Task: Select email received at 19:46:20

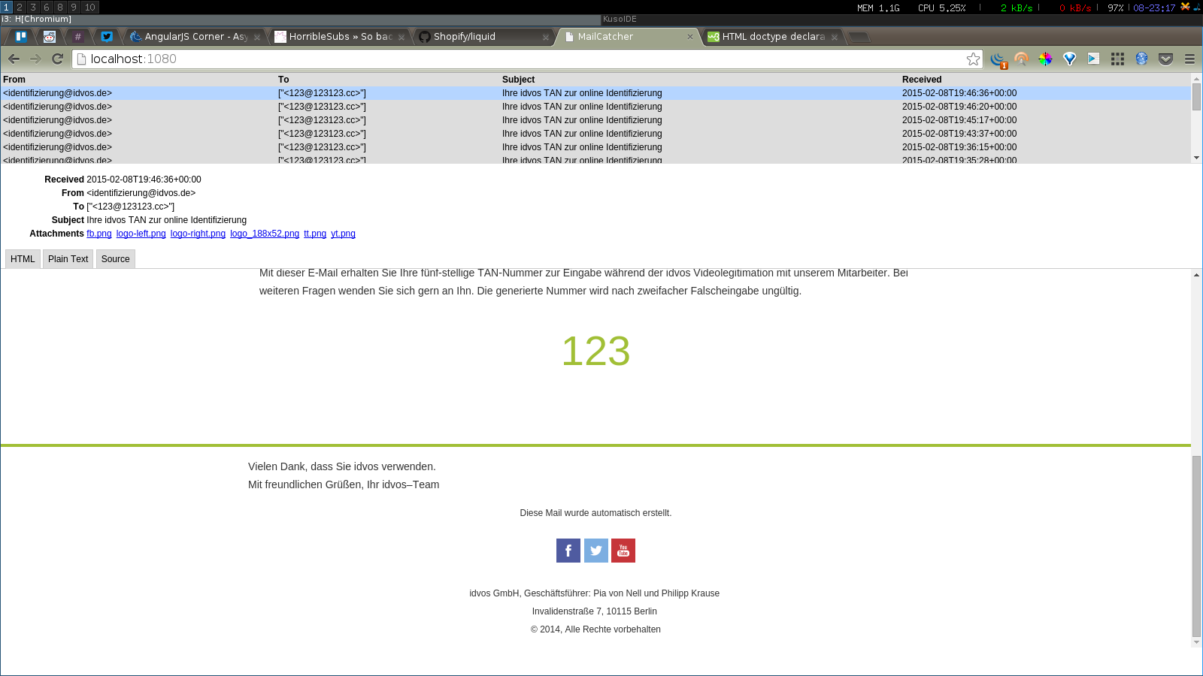Action: [x=595, y=107]
